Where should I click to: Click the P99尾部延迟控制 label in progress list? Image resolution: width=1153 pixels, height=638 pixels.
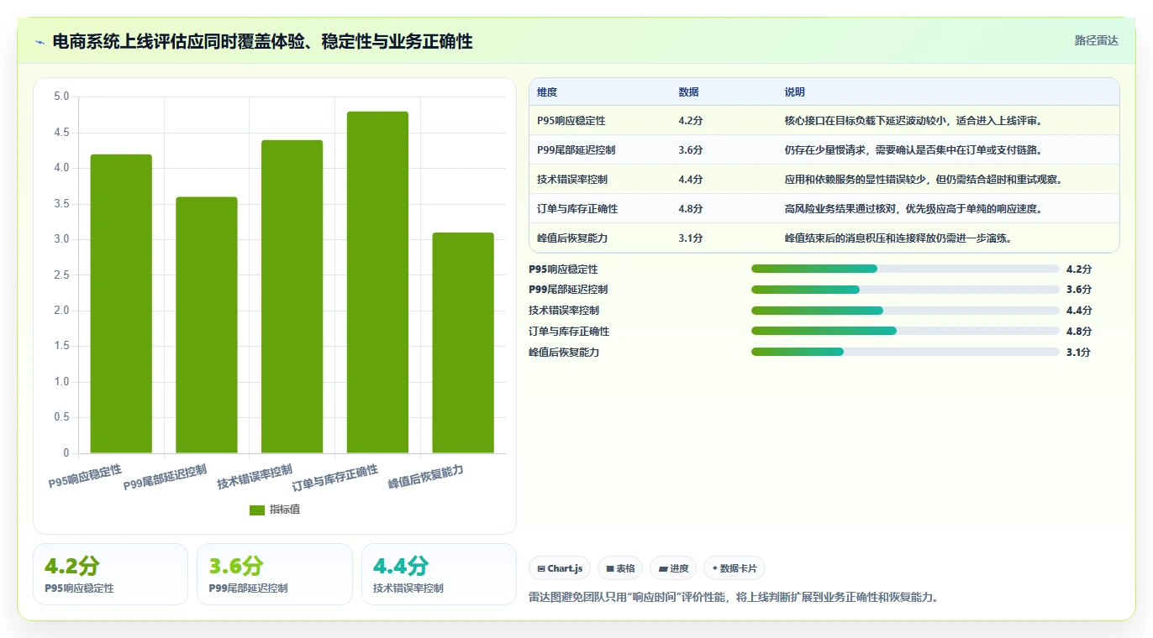click(x=568, y=290)
